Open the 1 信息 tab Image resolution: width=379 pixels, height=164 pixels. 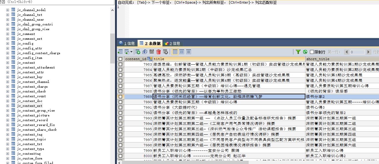tap(127, 43)
